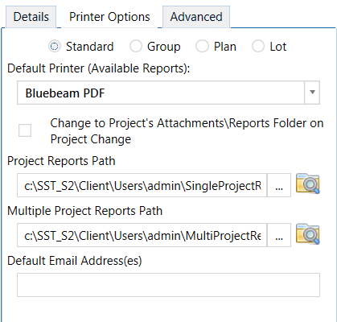Select the Standard radio button

coord(55,47)
